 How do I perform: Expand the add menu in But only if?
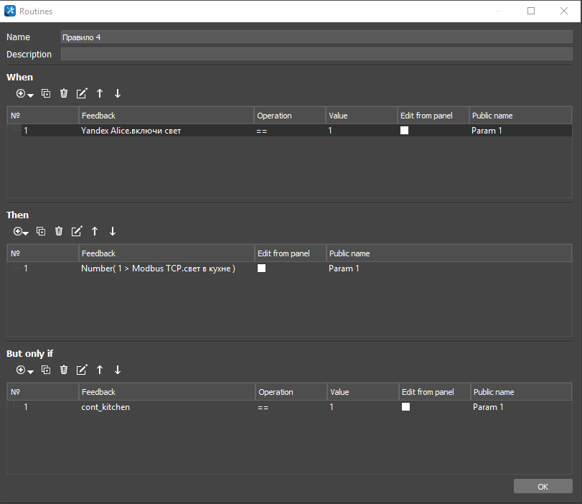[x=25, y=370]
